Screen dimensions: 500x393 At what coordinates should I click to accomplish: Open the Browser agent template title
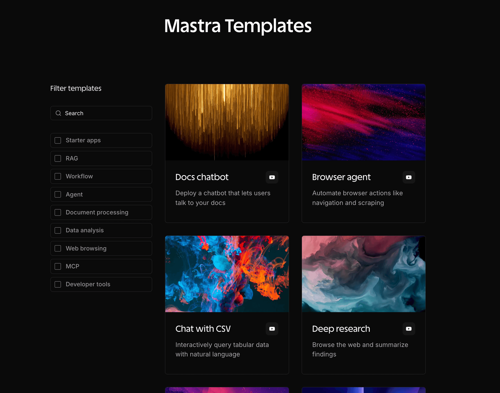point(341,177)
